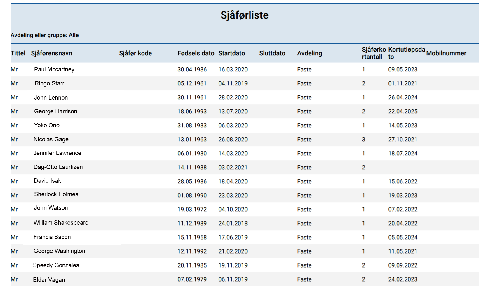Screen dimensions: 488x292
Task: Click the Fødsels dato column header
Action: click(x=196, y=53)
